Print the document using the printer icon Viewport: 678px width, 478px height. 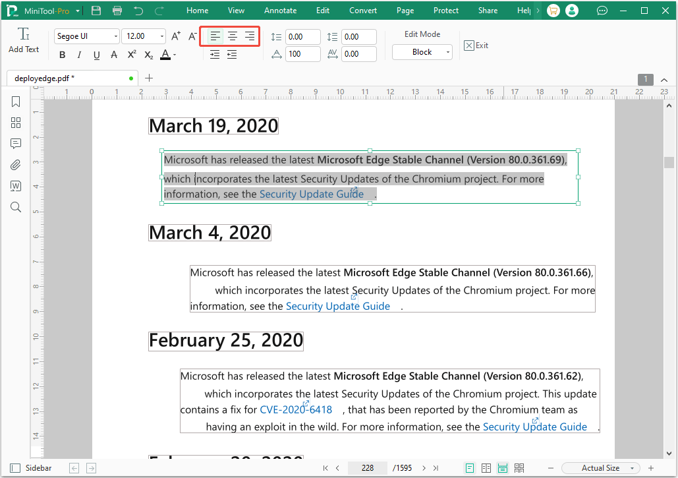click(x=117, y=11)
